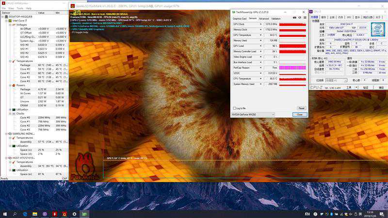Click the Reset button in GPU-Z
This screenshot has height=218, width=388.
[301, 108]
